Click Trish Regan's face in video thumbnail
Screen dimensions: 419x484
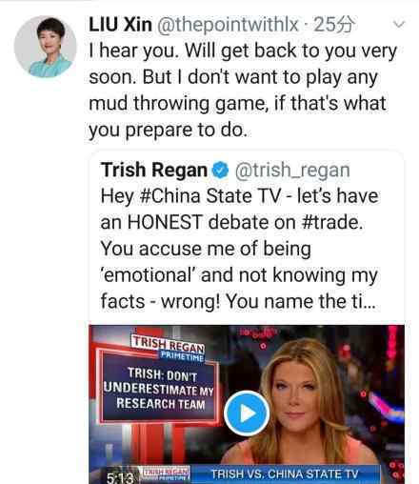[298, 393]
